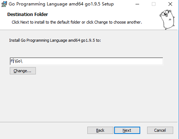Go to the previous step with Back

(100, 130)
